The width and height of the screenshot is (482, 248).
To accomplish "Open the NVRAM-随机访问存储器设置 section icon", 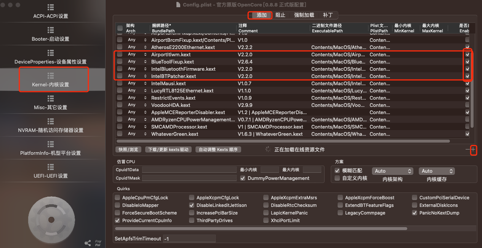I will pos(50,121).
